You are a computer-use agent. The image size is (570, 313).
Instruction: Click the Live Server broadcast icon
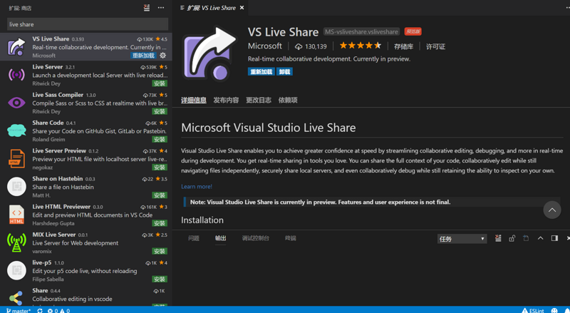[16, 75]
